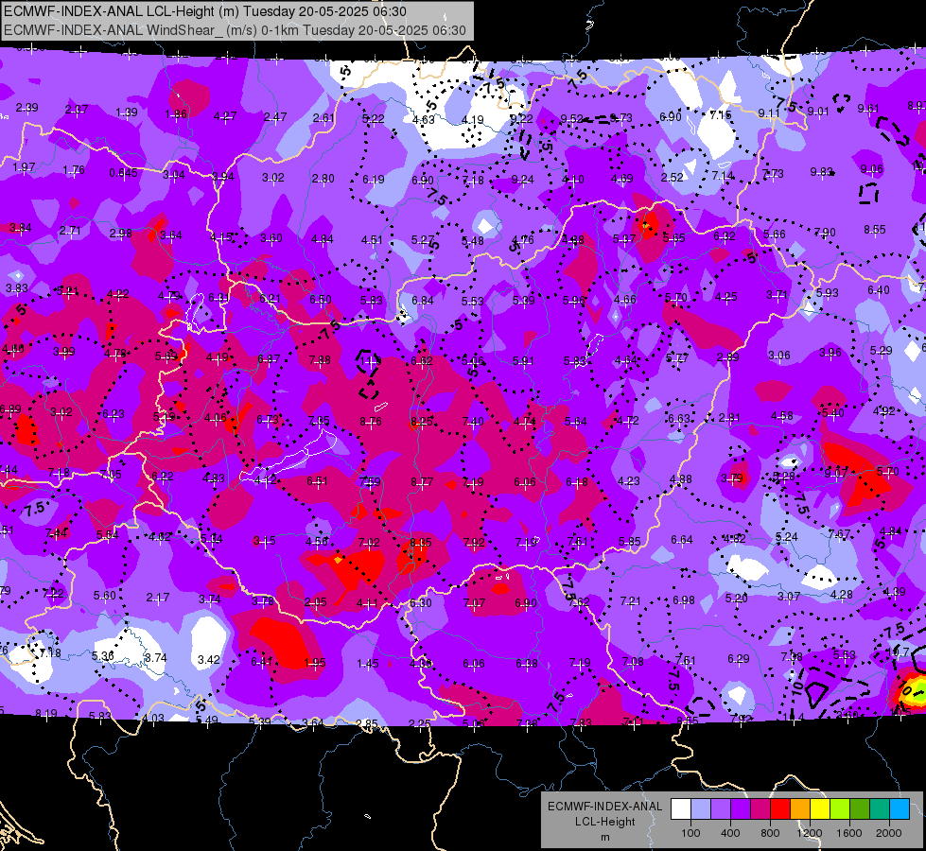
Task: Select the grid value 3.96
Action: point(830,353)
